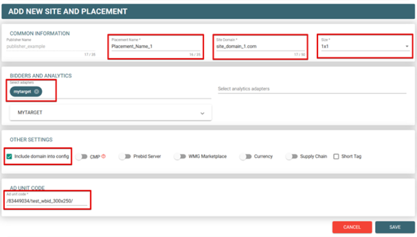The height and width of the screenshot is (237, 417).
Task: Edit the Ad unit code field
Action: pyautogui.click(x=47, y=201)
